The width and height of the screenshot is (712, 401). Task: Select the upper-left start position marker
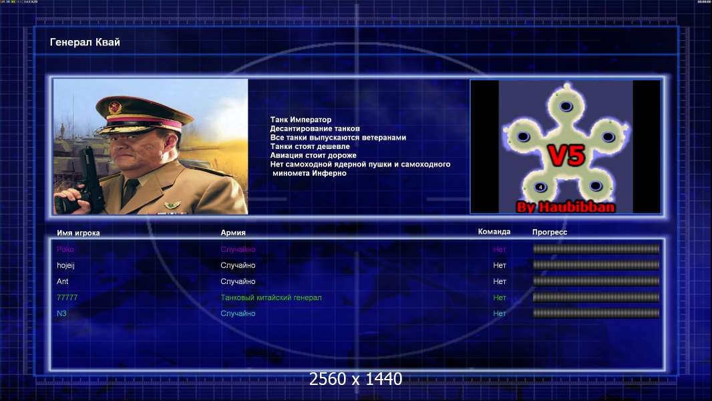pos(523,136)
